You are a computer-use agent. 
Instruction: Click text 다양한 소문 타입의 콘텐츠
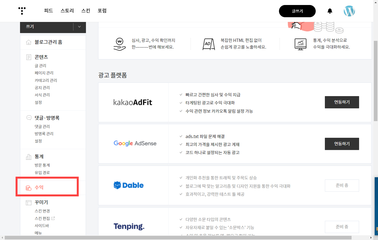(208, 219)
